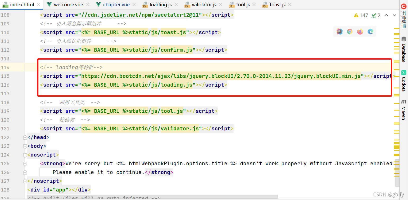This screenshot has height=200, width=408.
Task: Close the index.html tab
Action: (x=38, y=5)
